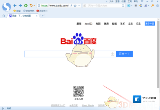Bookmark page with the star icon
The image size is (160, 110).
pyautogui.click(x=75, y=6)
